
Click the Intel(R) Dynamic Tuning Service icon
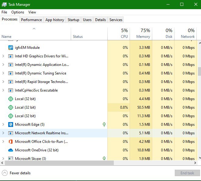tap(11, 73)
